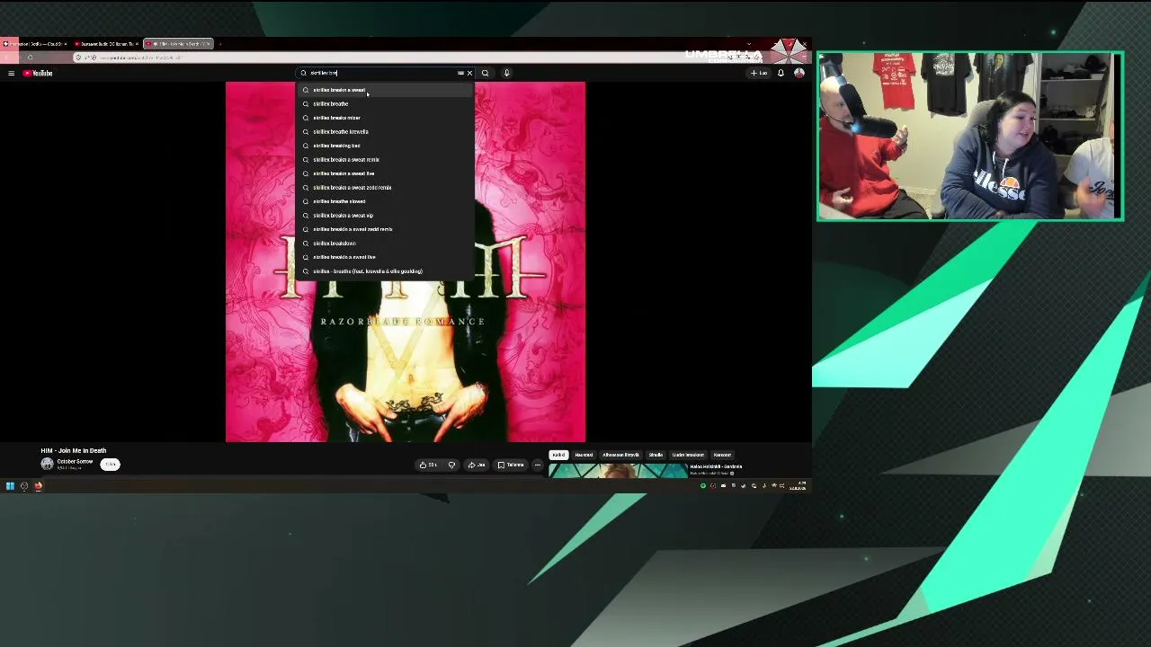
Task: Select suggestion "skrillex breakn a sweat zedd remix"
Action: 384,188
